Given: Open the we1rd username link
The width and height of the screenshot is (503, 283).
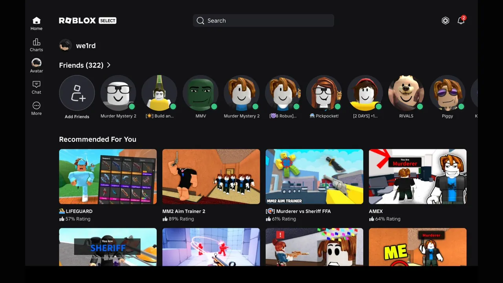Looking at the screenshot, I should click(x=86, y=46).
